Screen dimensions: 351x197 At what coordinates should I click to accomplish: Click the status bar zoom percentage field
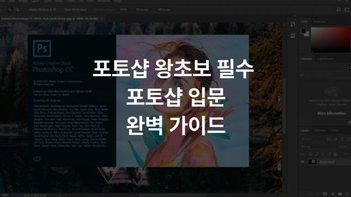[5, 195]
